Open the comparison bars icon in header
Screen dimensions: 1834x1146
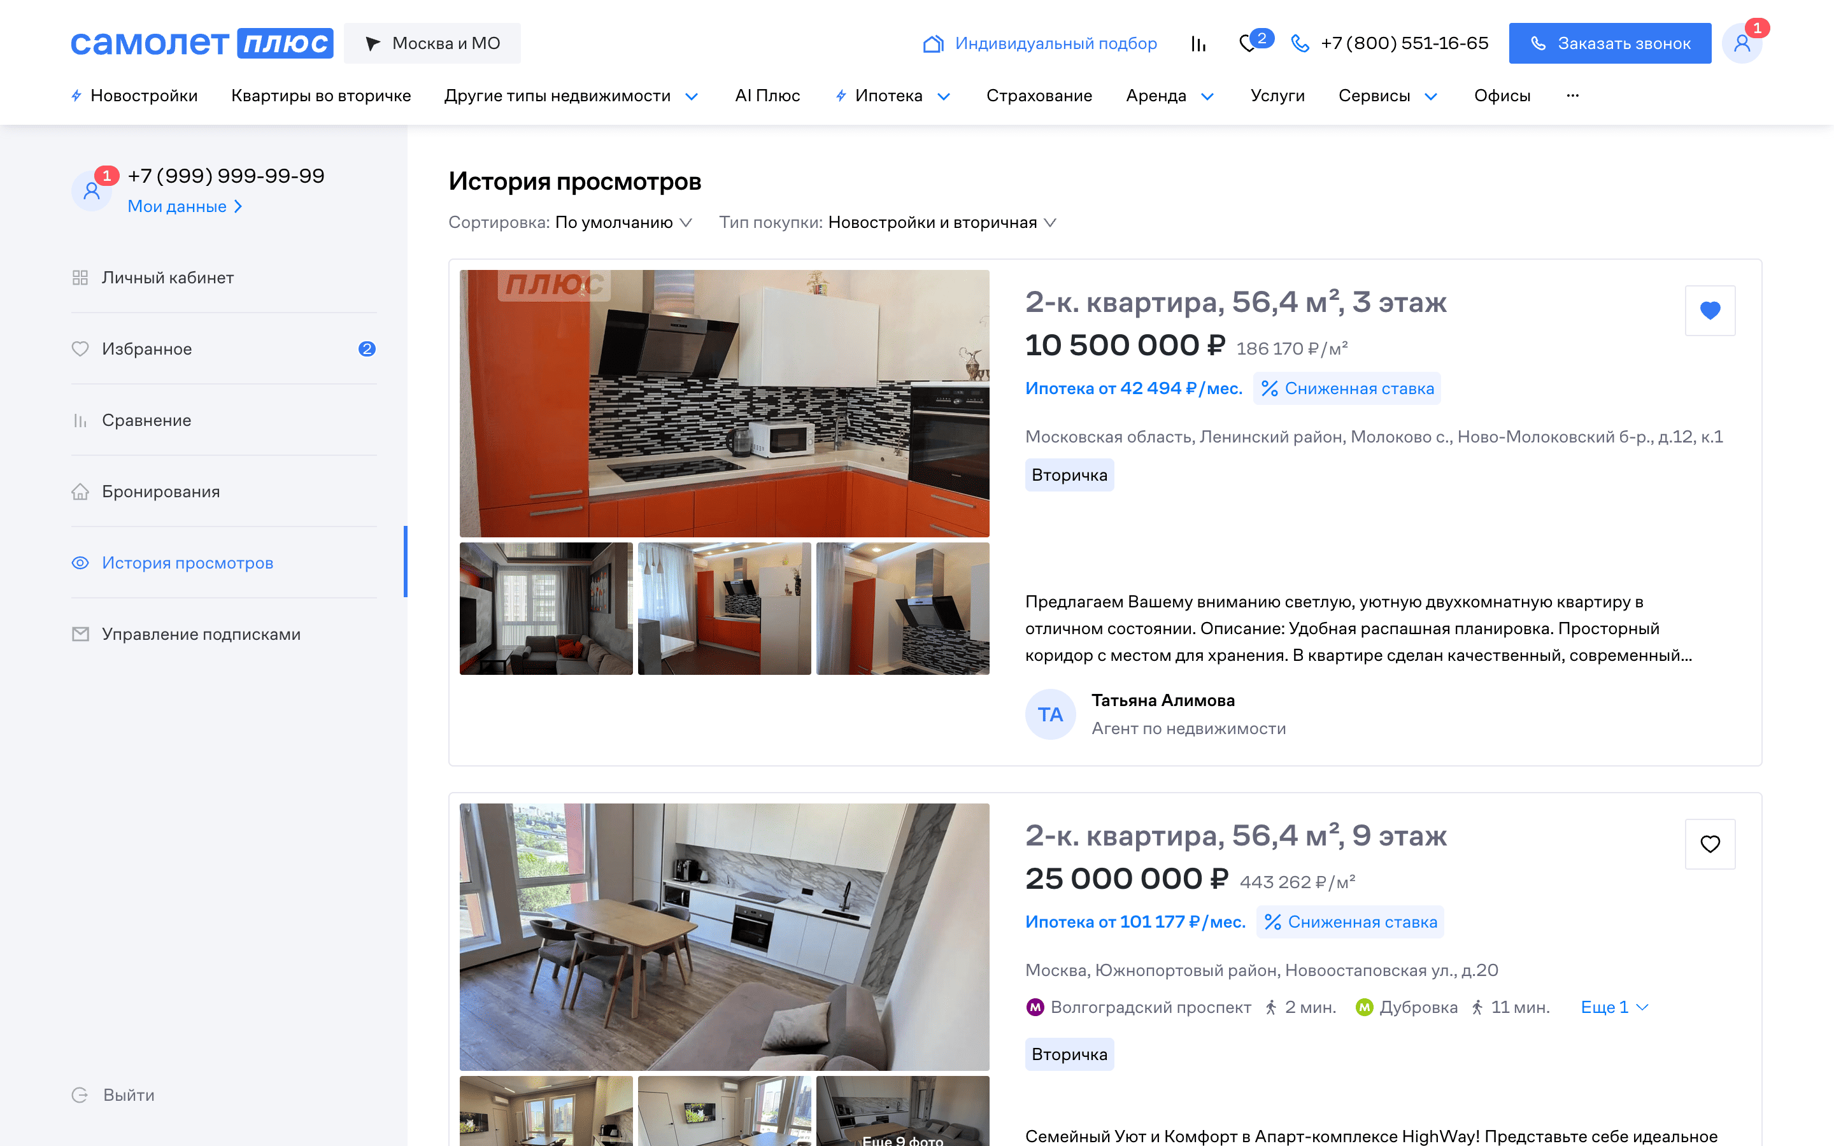(1198, 44)
